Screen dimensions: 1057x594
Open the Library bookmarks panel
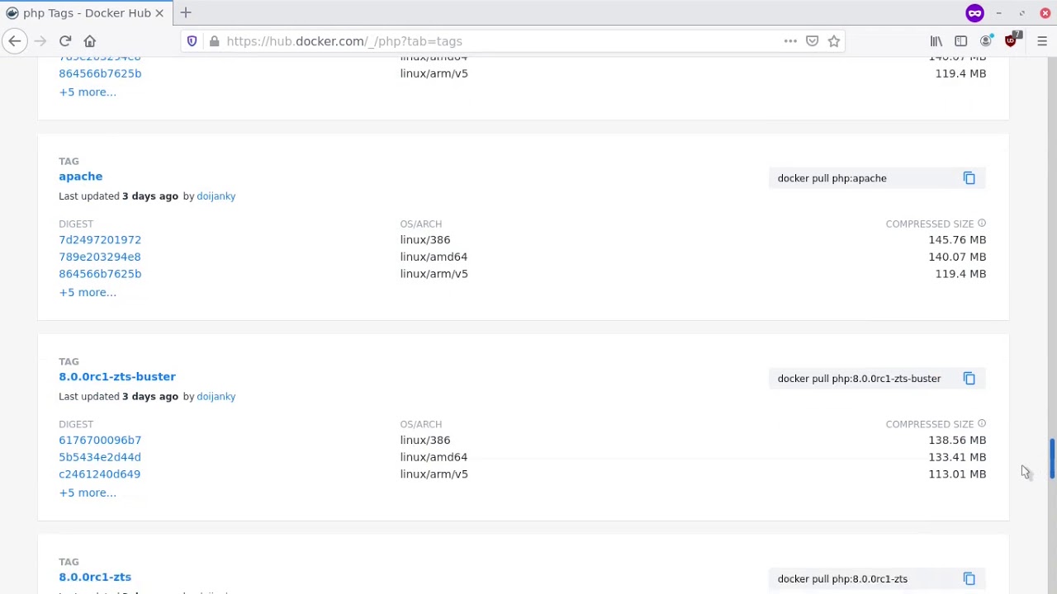(x=936, y=41)
